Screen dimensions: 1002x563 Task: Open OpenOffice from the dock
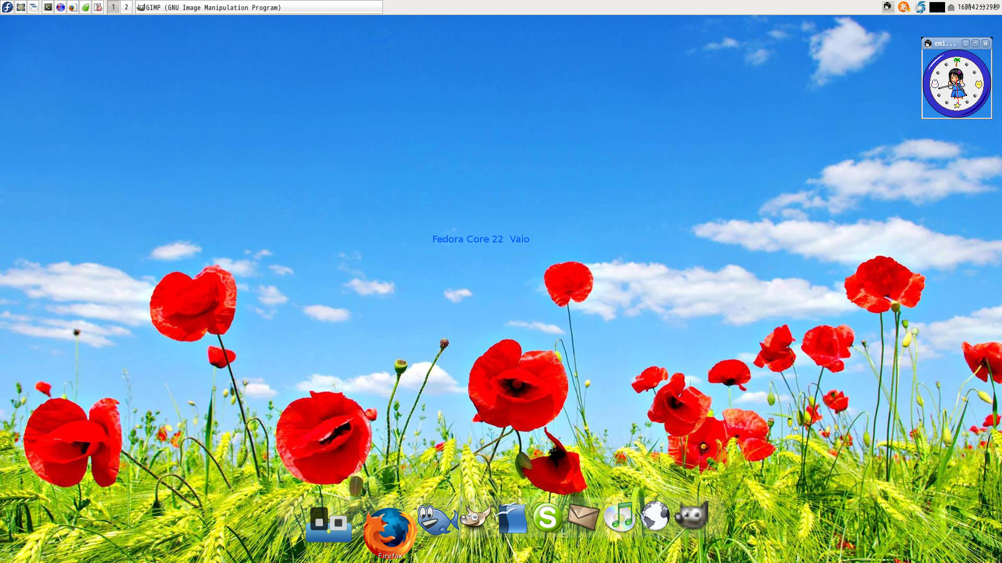pos(512,518)
